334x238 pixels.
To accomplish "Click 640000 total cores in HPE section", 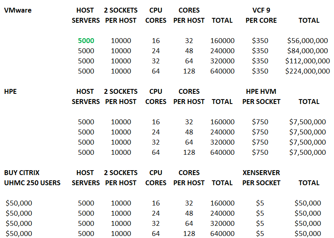I will pyautogui.click(x=222, y=152).
